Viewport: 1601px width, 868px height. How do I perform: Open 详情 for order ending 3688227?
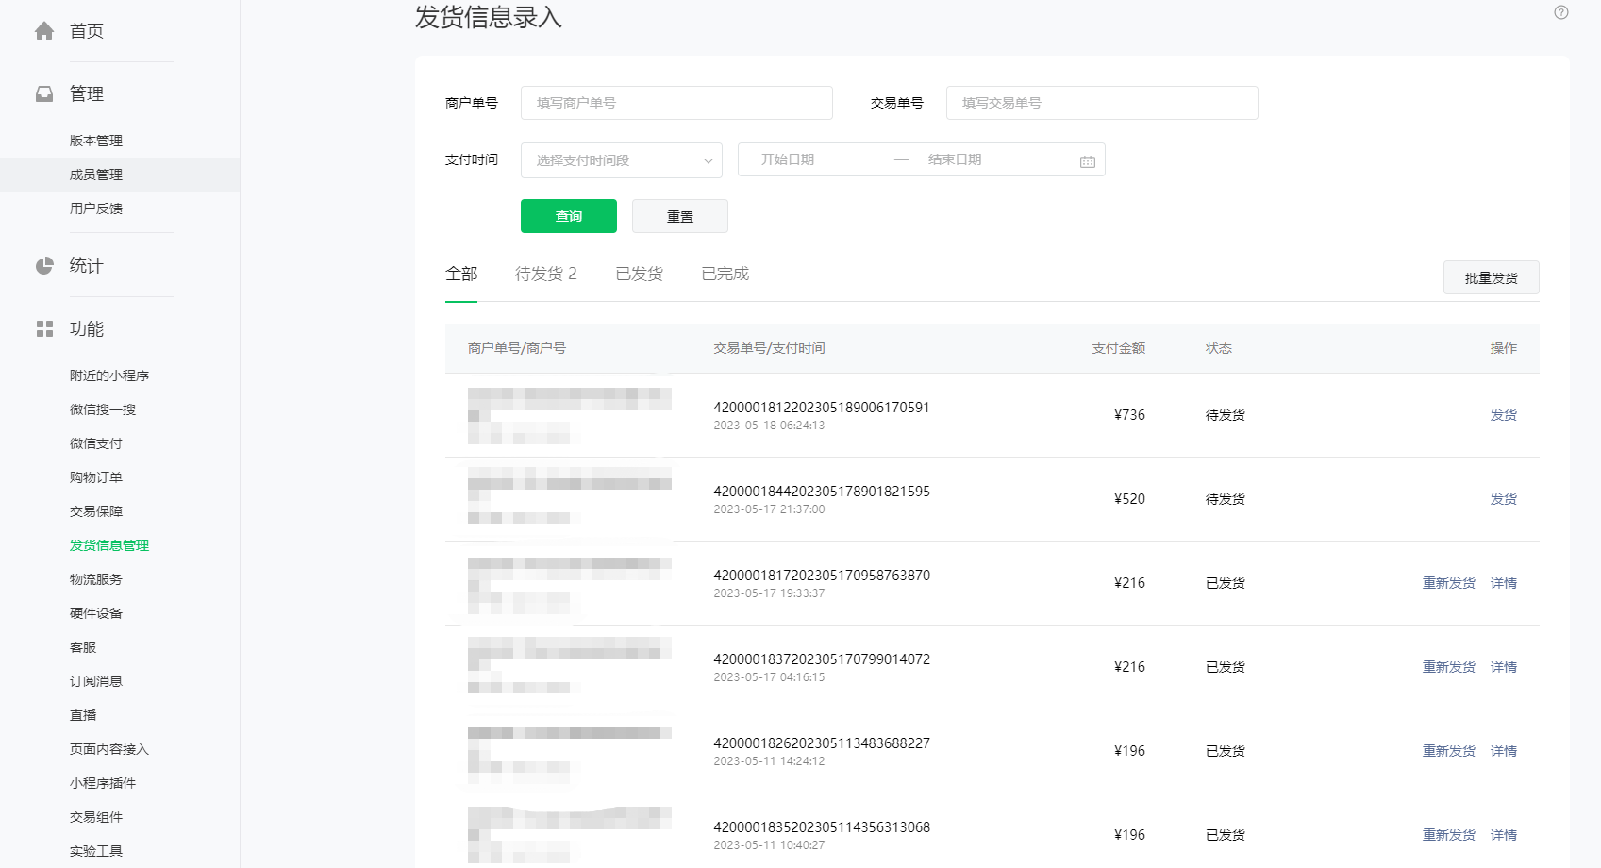coord(1504,751)
